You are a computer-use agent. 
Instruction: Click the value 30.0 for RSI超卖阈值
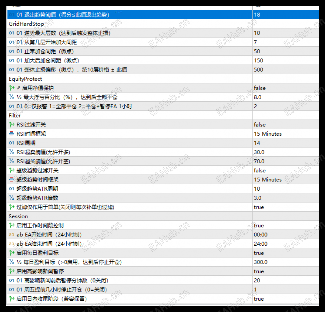tap(259, 152)
